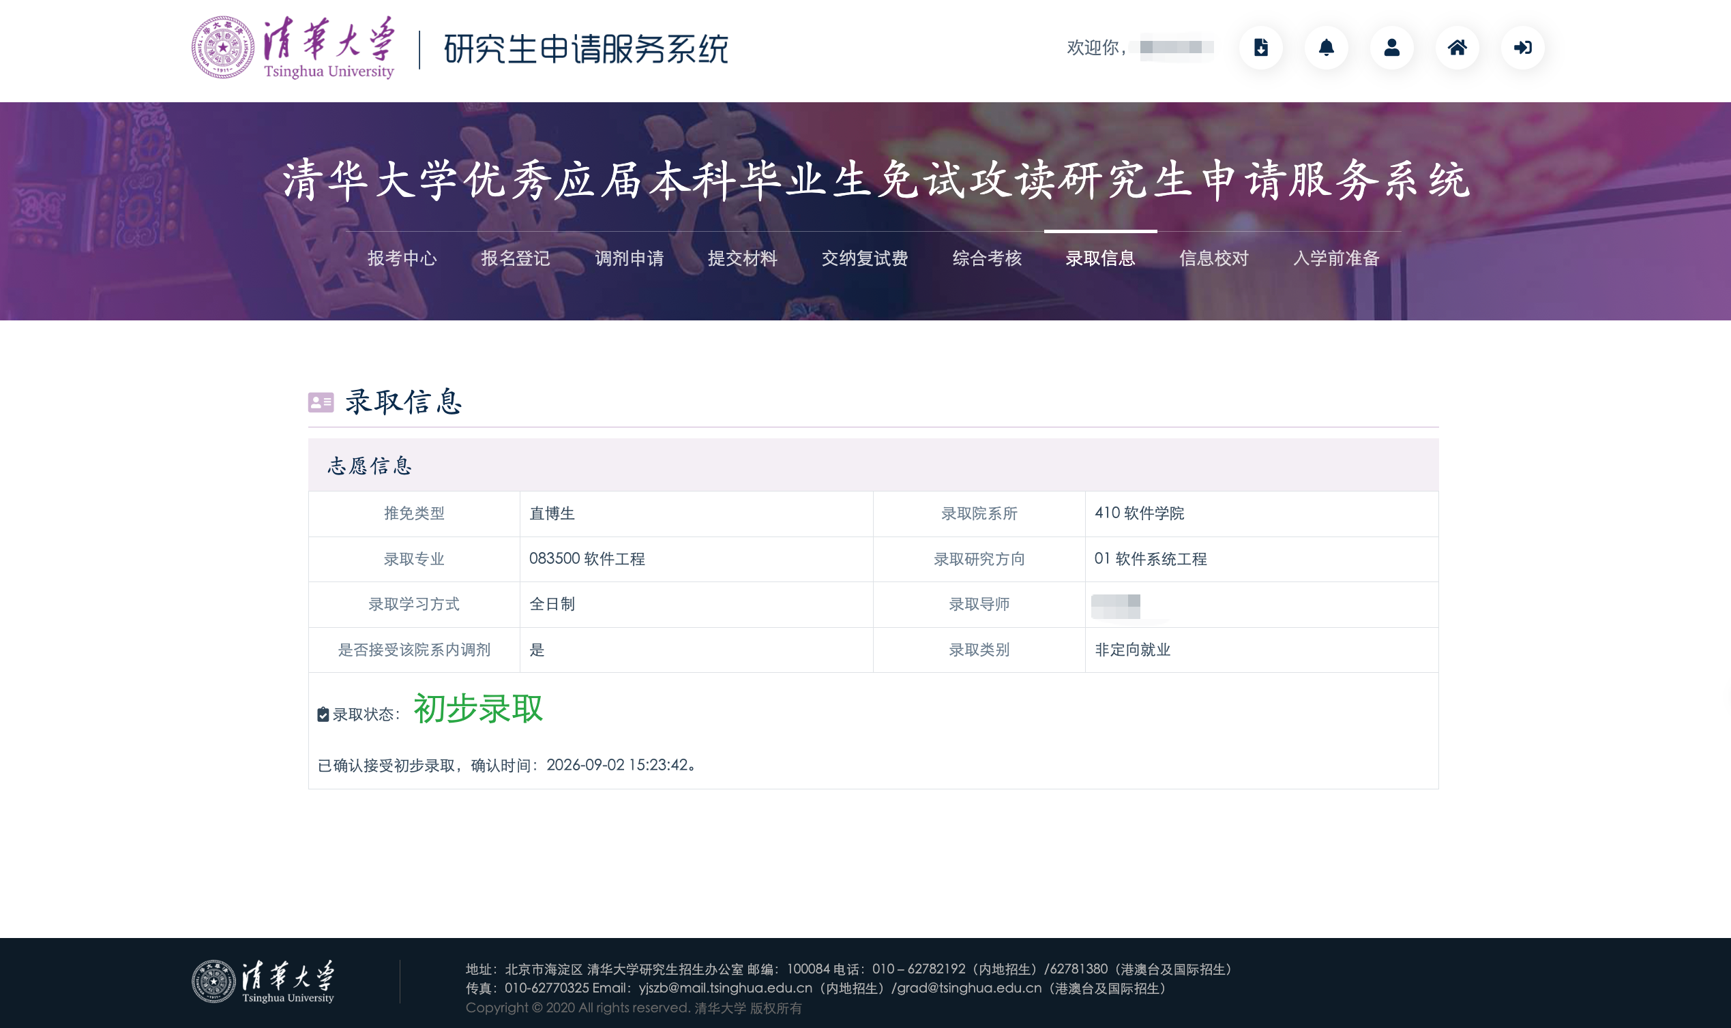Switch to 信息校对 tab
The image size is (1731, 1028).
(x=1214, y=258)
